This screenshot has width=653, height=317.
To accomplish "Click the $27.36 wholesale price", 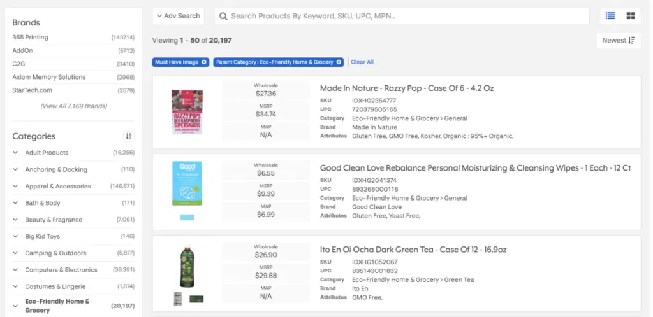I will (x=266, y=94).
